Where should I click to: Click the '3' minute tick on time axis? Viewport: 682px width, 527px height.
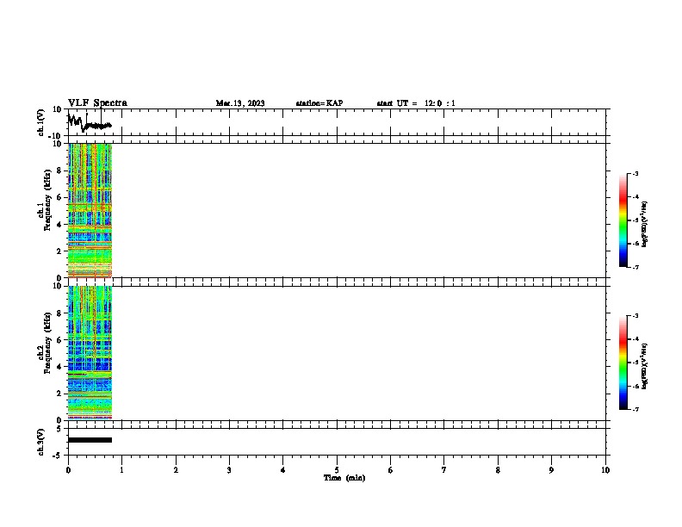(x=229, y=470)
